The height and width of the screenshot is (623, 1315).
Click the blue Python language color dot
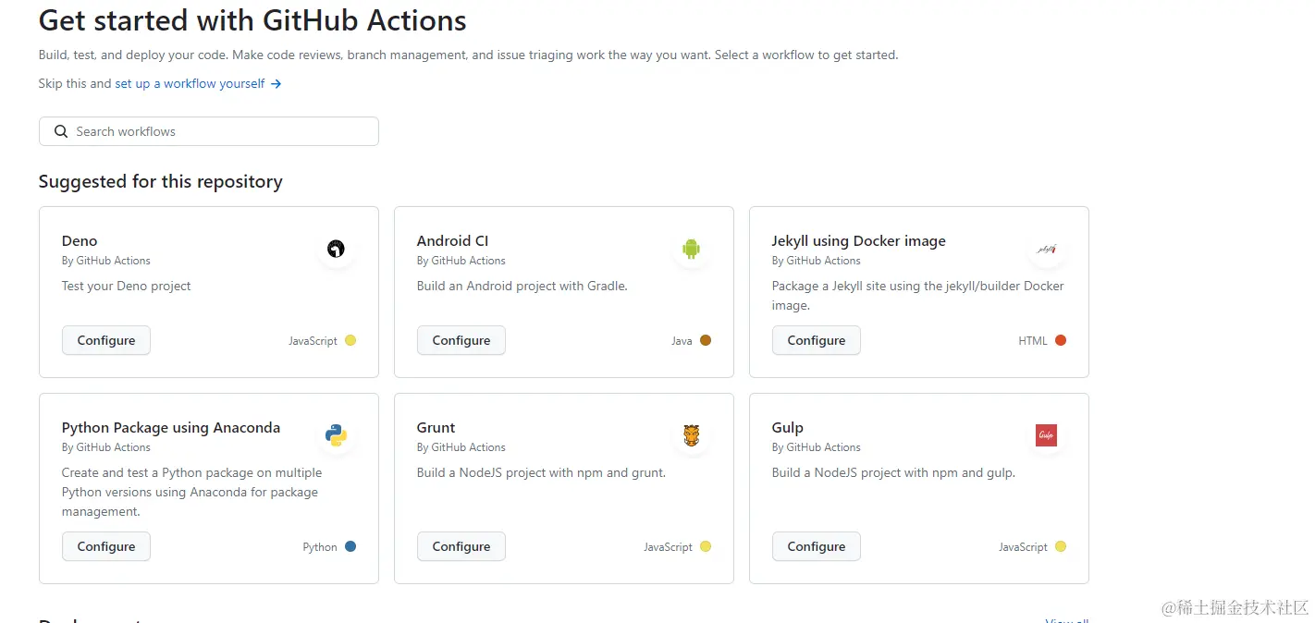click(350, 546)
